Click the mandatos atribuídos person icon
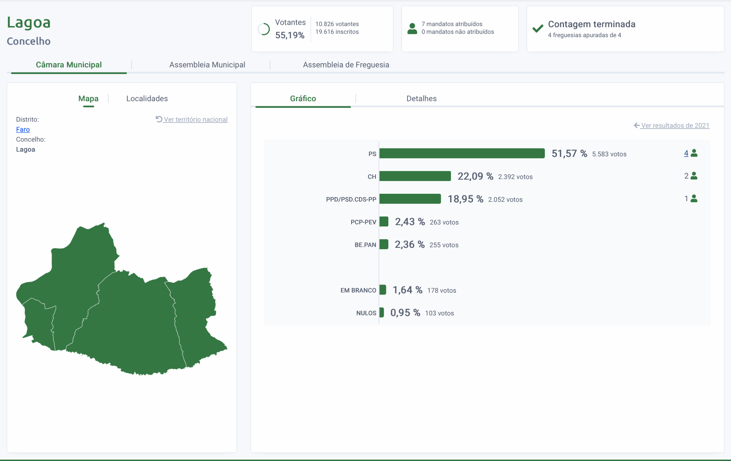The height and width of the screenshot is (461, 731). click(412, 29)
